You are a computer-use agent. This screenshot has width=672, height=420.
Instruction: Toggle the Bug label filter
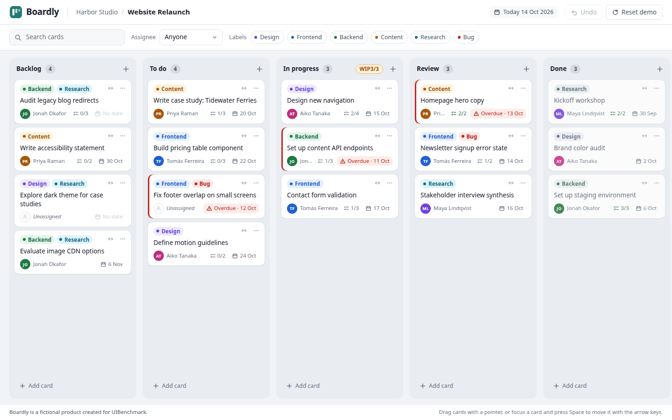pyautogui.click(x=466, y=37)
